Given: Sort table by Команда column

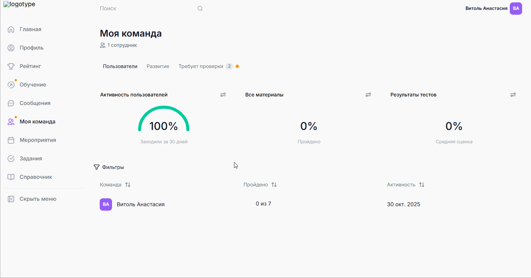Looking at the screenshot, I should click(128, 185).
